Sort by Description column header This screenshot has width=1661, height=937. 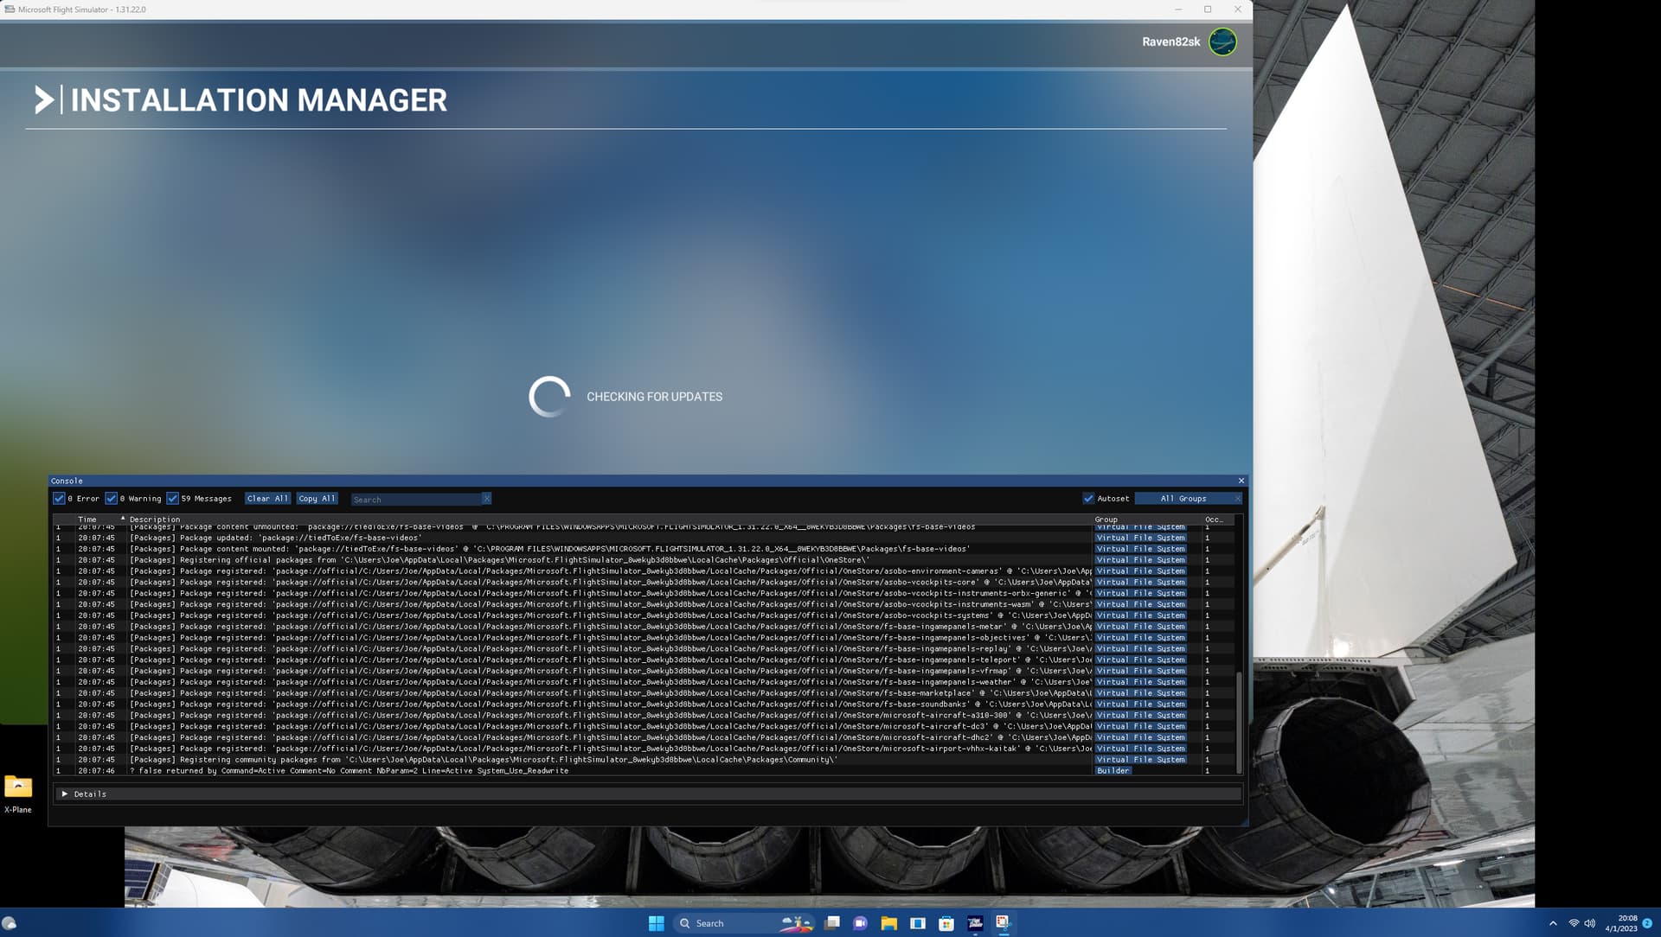click(155, 519)
